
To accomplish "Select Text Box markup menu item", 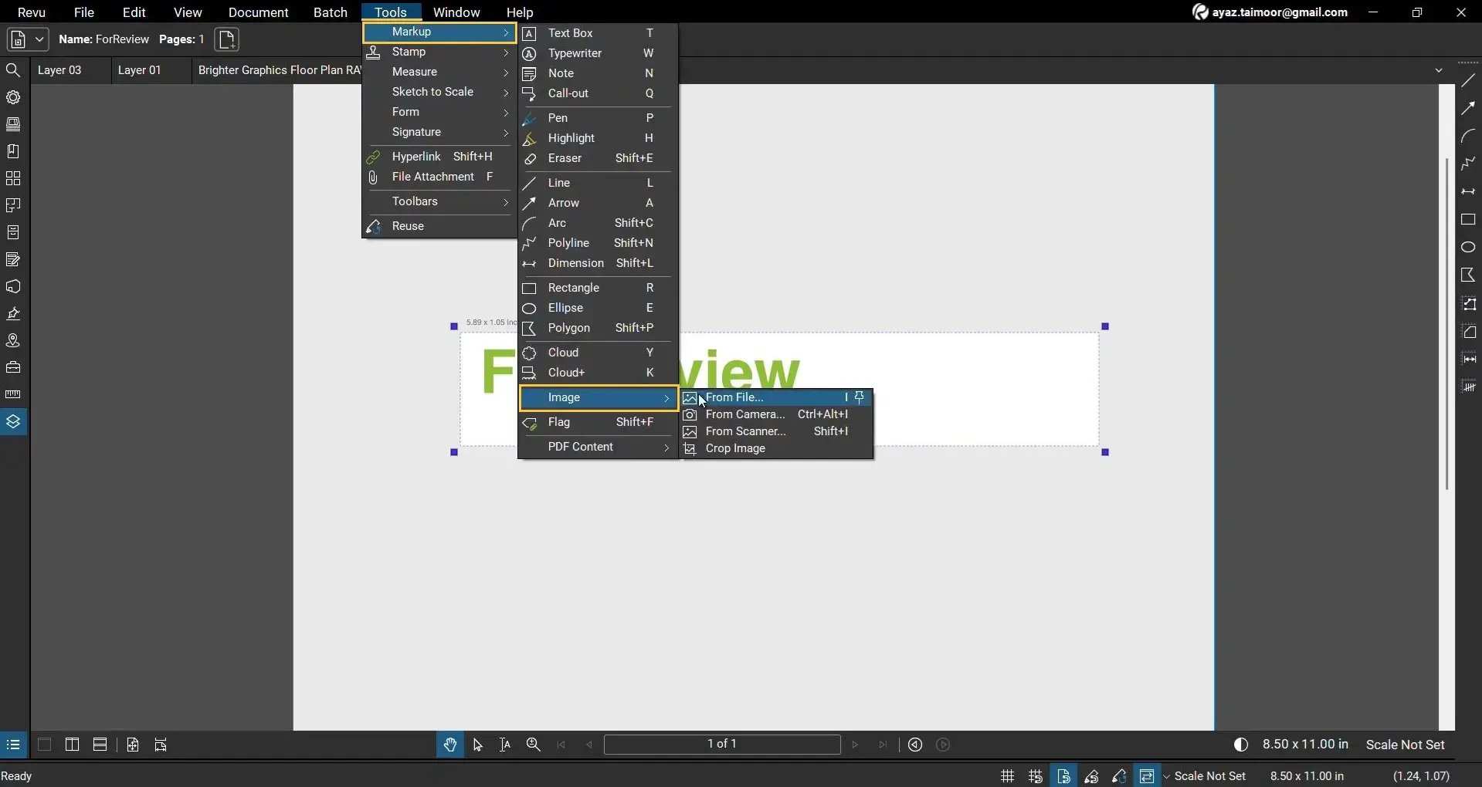I will (x=597, y=33).
